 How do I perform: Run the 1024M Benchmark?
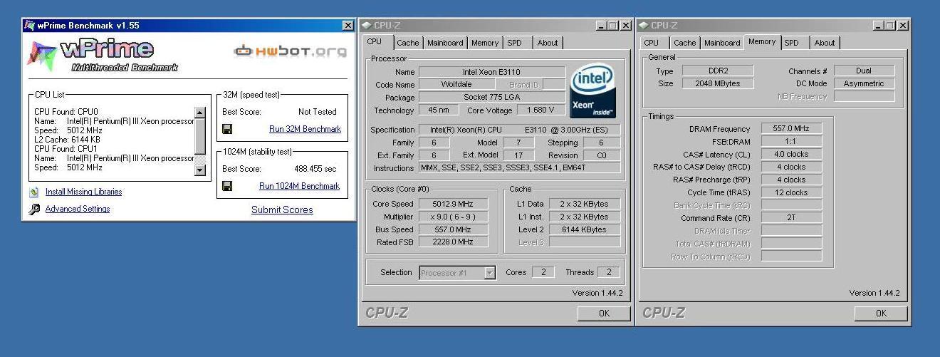pos(299,186)
